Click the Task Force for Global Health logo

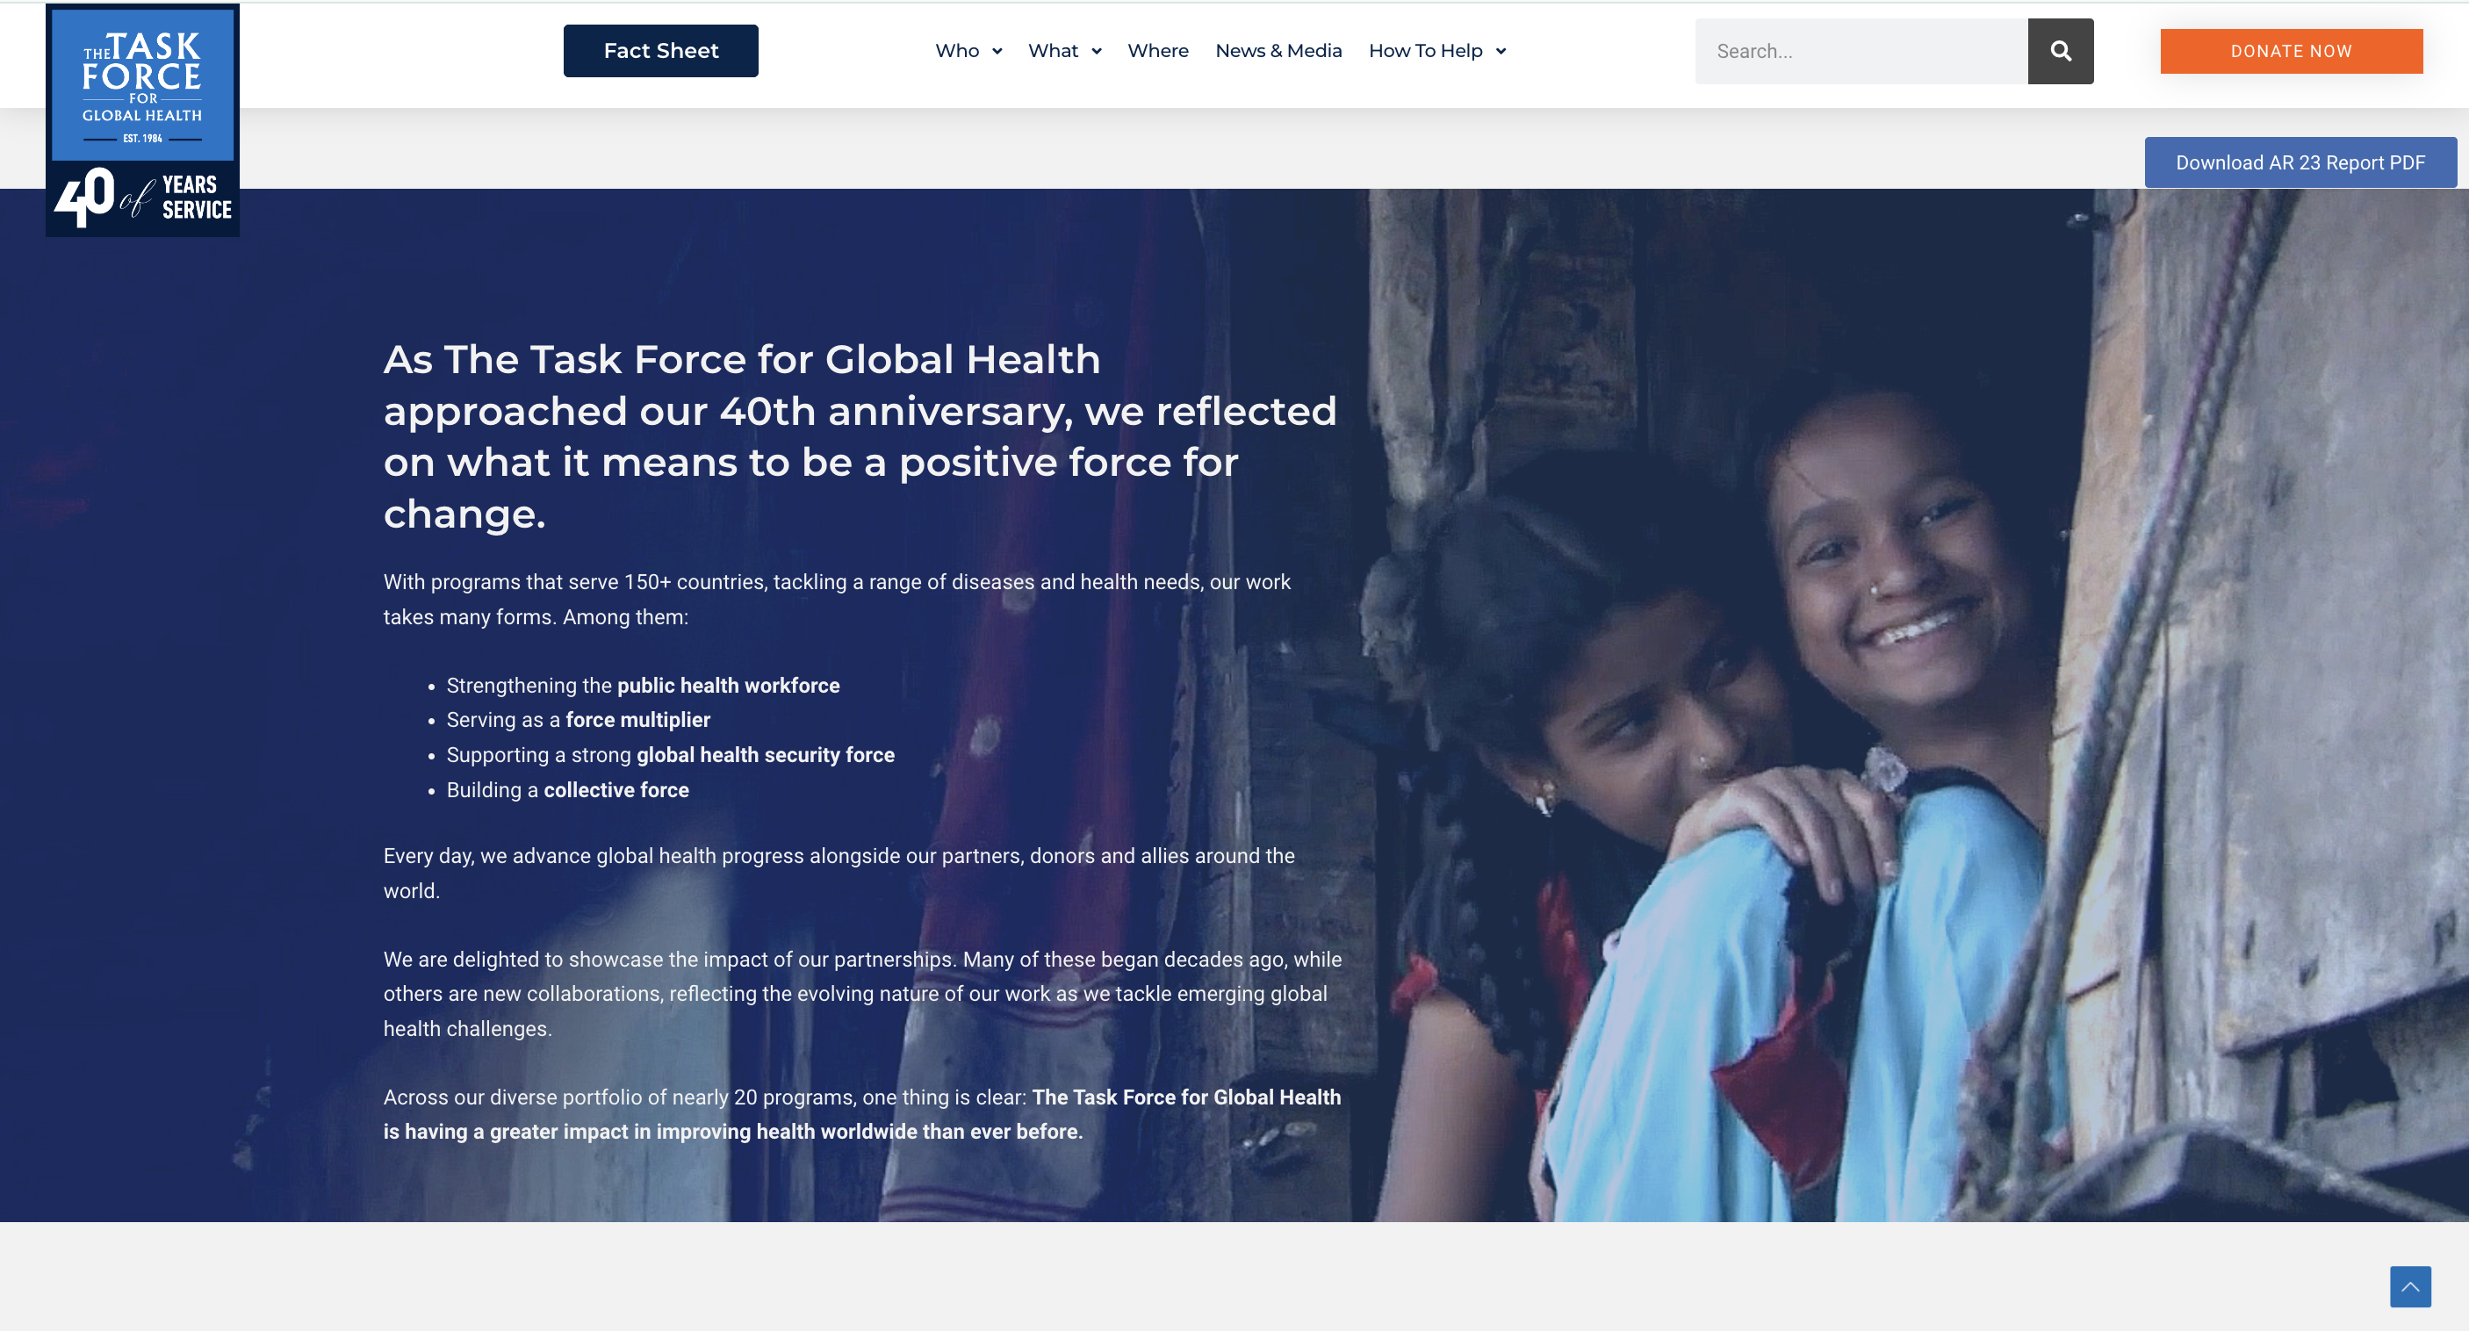(142, 84)
